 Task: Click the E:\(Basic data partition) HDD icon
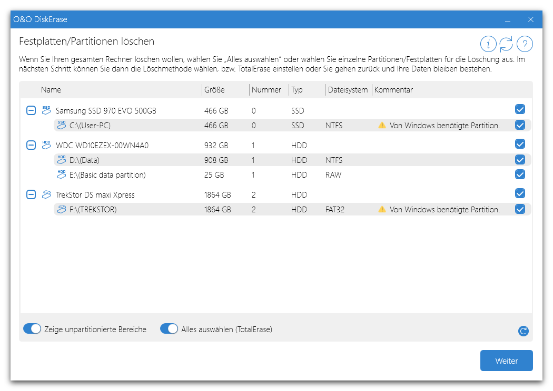[x=62, y=174]
